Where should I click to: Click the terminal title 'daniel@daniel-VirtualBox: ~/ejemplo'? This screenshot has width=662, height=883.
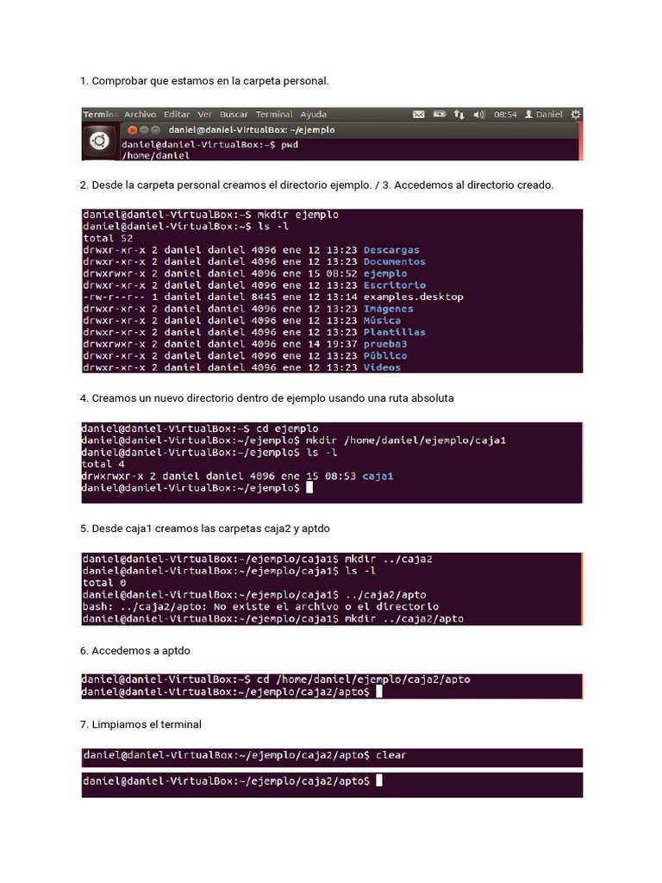252,130
